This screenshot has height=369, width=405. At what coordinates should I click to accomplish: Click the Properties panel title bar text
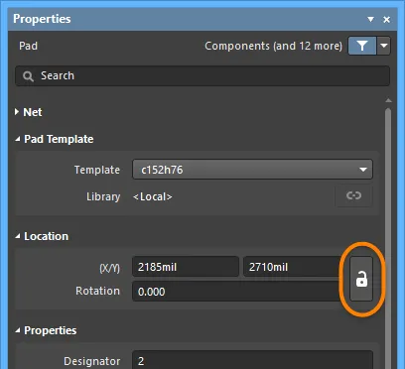[42, 19]
